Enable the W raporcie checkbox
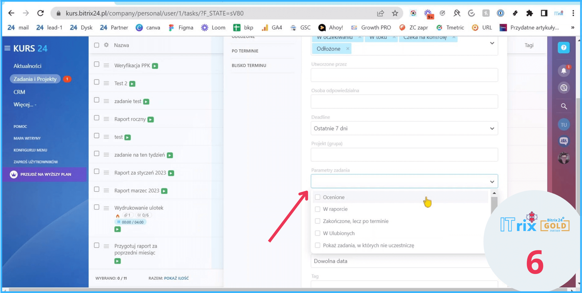This screenshot has height=293, width=582. (318, 209)
